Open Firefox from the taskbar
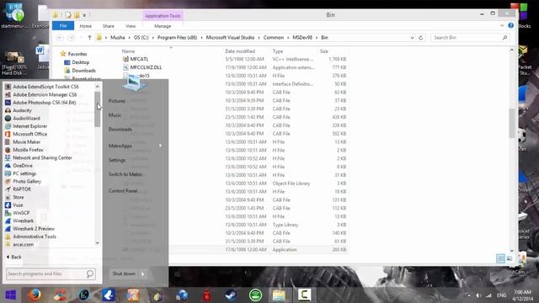This screenshot has width=539, height=303. [x=35, y=295]
